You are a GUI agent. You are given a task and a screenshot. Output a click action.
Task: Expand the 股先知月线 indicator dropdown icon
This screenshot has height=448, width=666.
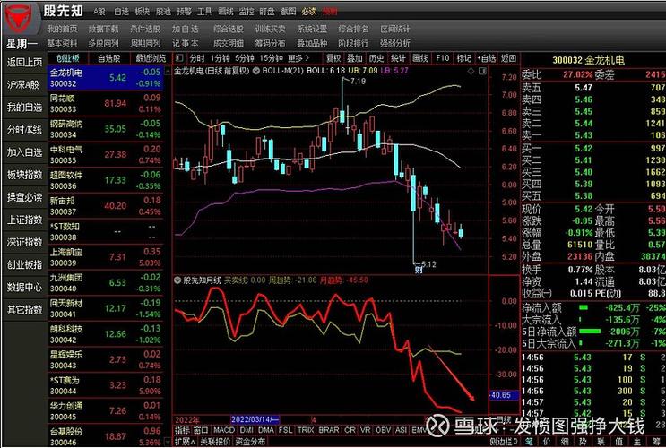tap(177, 280)
